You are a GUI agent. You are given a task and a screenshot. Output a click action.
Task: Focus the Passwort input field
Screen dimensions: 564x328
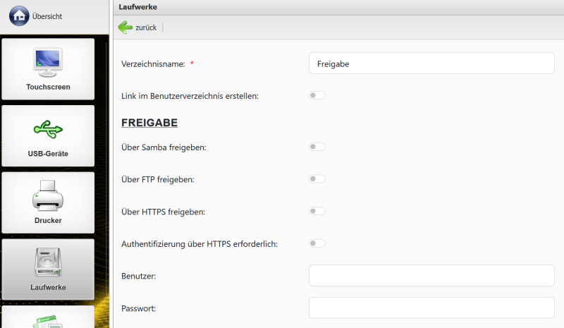tap(431, 308)
